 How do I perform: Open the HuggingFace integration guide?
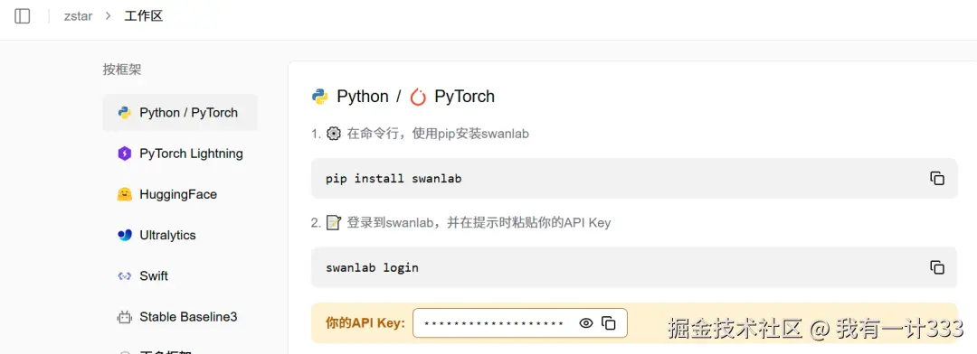(x=180, y=195)
